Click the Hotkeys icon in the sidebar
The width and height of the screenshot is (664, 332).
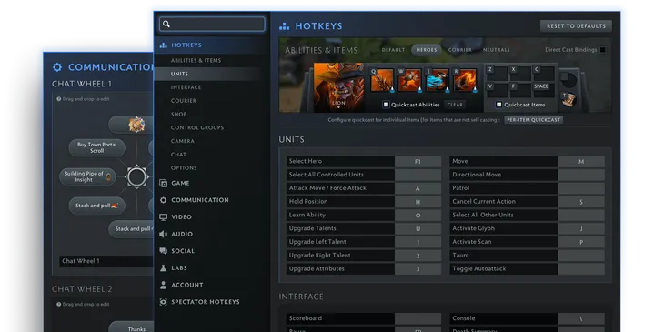click(164, 45)
